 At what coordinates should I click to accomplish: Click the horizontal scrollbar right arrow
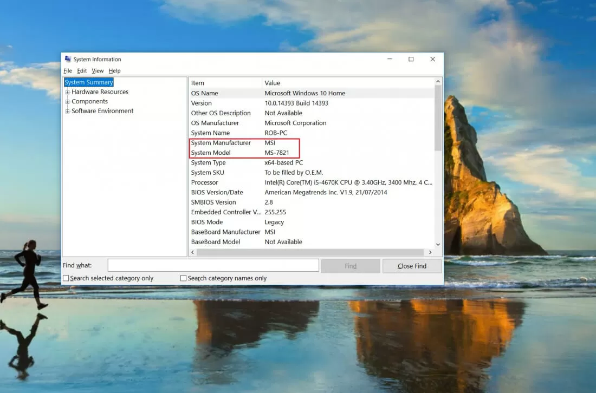pos(430,252)
